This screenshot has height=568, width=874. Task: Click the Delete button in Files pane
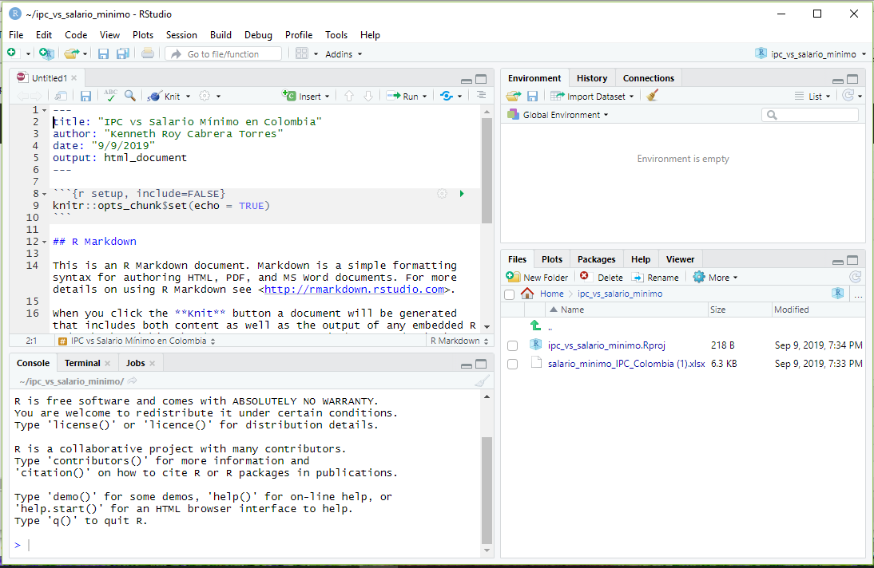coord(602,277)
